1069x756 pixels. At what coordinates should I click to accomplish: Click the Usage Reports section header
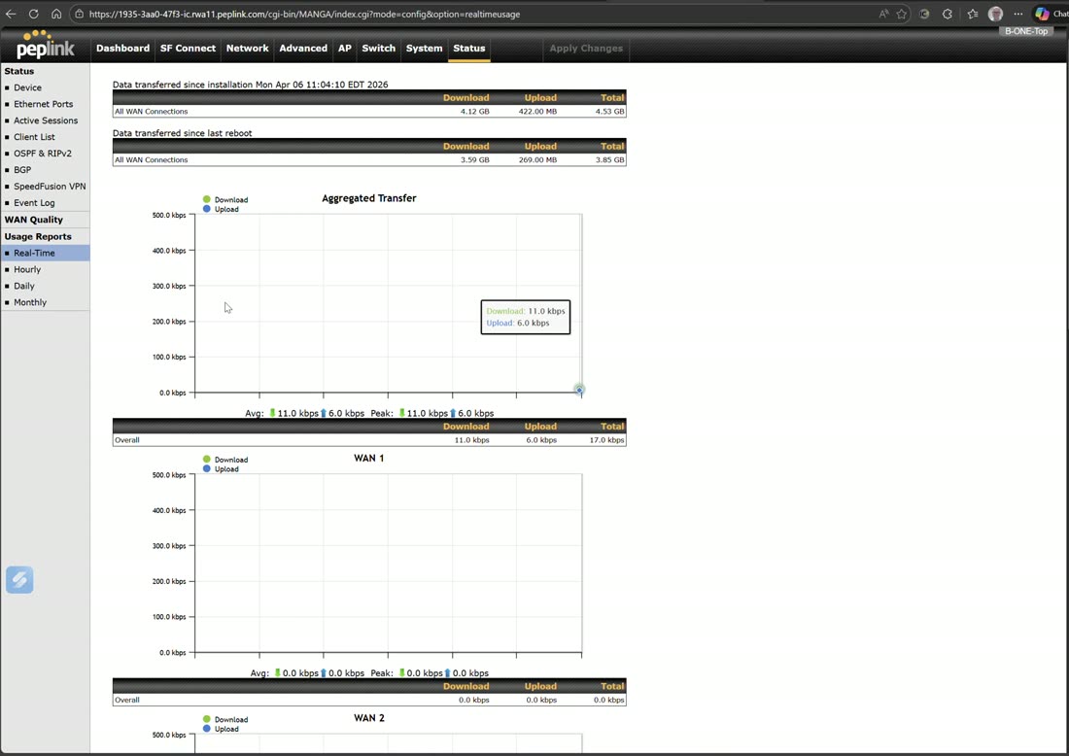[x=38, y=236]
